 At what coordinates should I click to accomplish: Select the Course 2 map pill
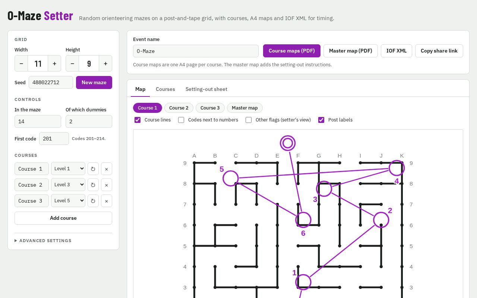pos(179,108)
